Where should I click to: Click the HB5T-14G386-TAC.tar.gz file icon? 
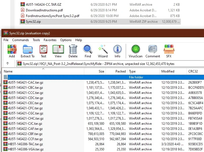(x=5, y=144)
